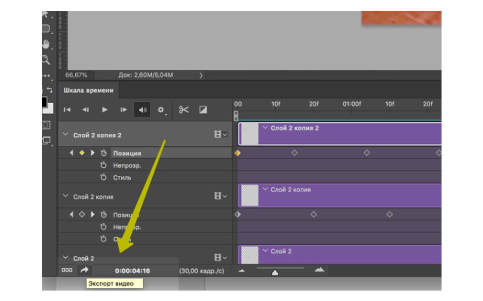Toggle Непрозр. stopwatch for Слой 2 копия 2
The image size is (483, 301).
click(x=103, y=165)
